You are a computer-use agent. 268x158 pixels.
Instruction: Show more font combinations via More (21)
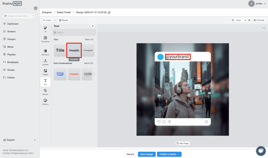tap(89, 63)
